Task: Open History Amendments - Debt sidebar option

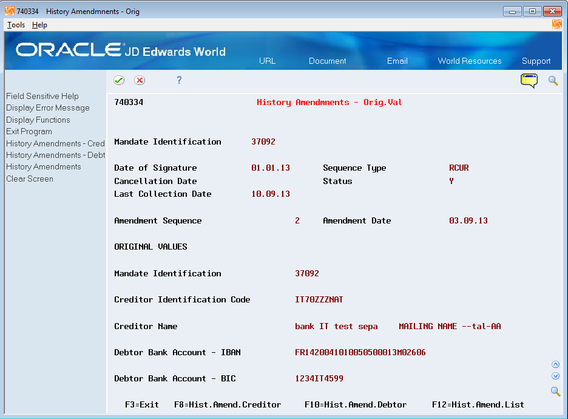Action: pos(55,155)
